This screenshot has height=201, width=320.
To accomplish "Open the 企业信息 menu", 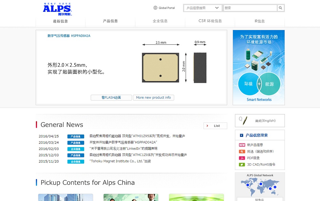I will (x=160, y=21).
